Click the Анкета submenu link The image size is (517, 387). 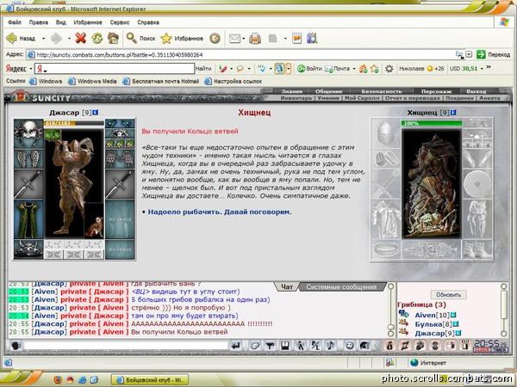[489, 98]
